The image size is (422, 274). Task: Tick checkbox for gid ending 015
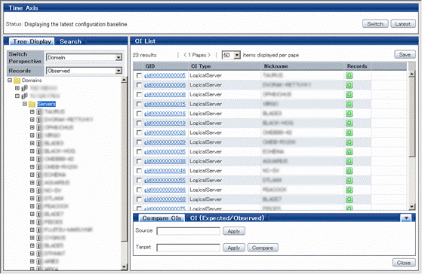coord(139,104)
